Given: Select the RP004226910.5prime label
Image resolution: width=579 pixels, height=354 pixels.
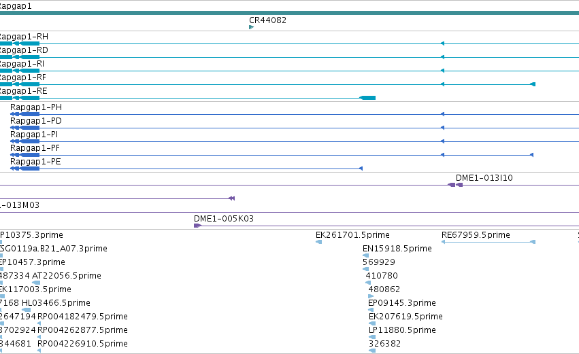Looking at the screenshot, I should pyautogui.click(x=83, y=344).
